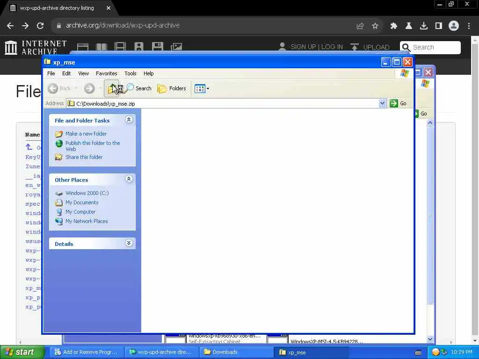The height and width of the screenshot is (359, 479).
Task: Click the share page icon in browser
Action: pyautogui.click(x=360, y=26)
